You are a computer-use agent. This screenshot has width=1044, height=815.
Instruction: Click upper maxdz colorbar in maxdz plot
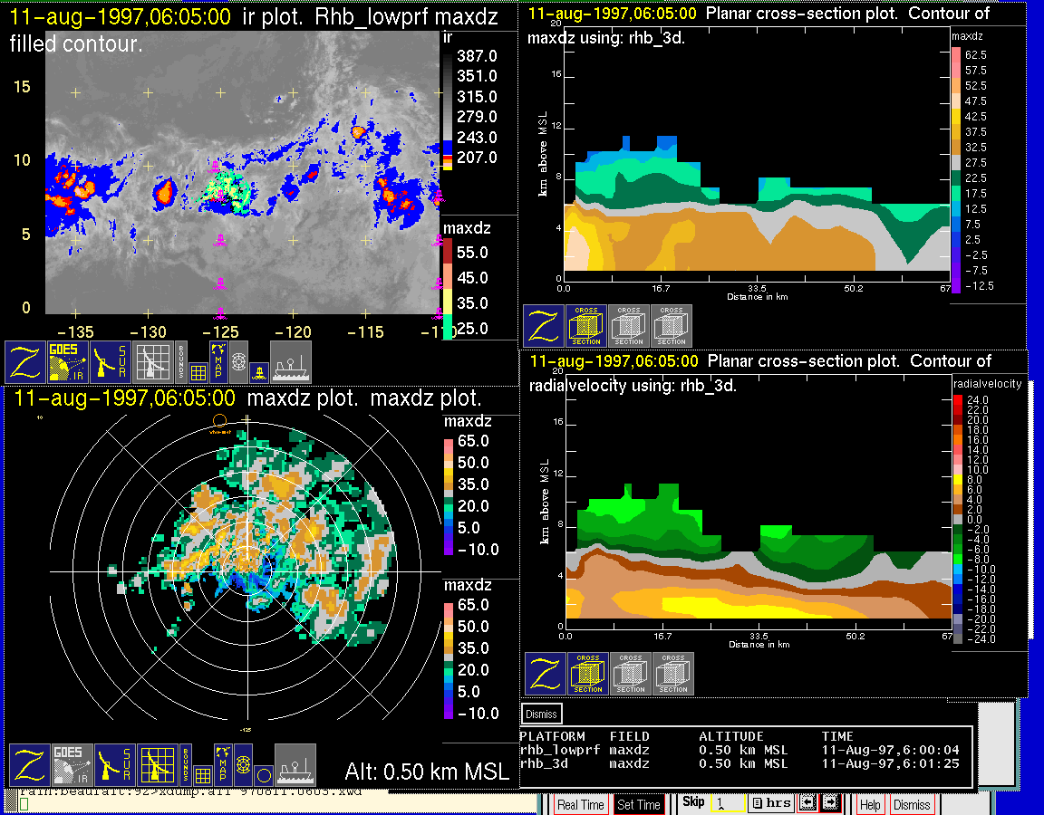[449, 495]
